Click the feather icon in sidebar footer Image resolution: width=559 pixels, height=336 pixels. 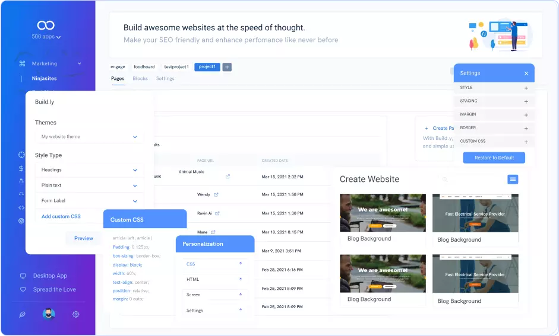23,315
